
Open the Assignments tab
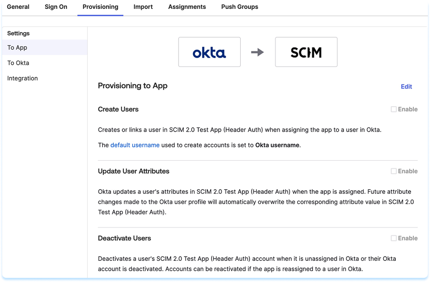tap(187, 7)
